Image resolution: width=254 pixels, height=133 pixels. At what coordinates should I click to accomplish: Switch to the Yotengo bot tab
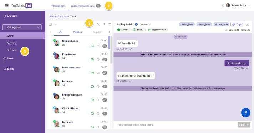[58, 6]
